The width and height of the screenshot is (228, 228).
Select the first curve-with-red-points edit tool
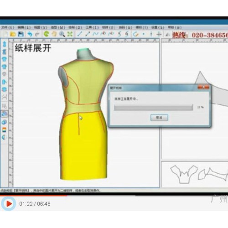[x=104, y=34]
